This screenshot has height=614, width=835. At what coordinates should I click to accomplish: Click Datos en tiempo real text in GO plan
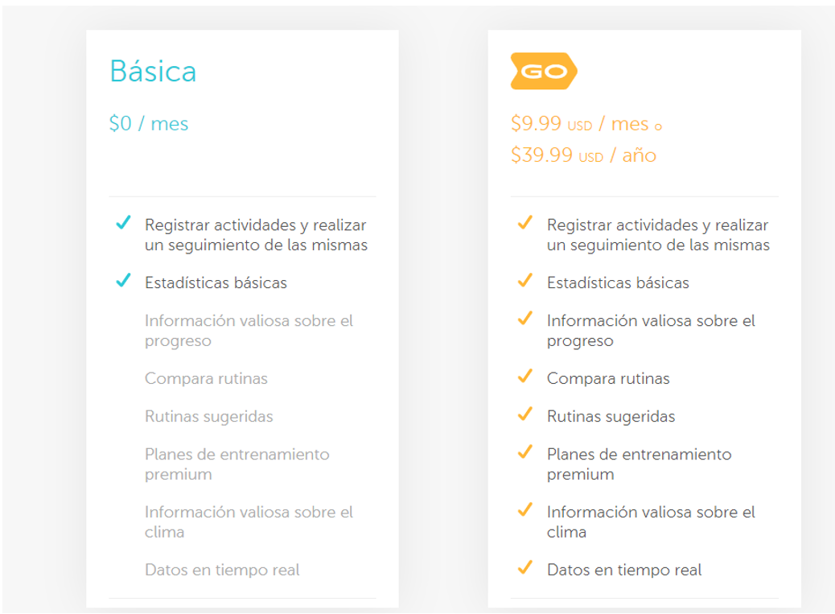coord(624,570)
